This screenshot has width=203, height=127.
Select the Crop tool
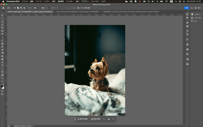point(2,28)
